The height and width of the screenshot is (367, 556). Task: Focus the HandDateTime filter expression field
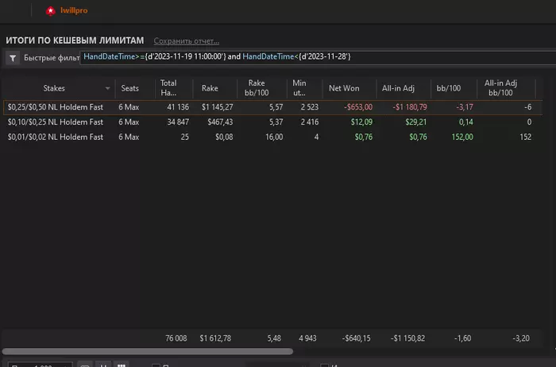click(318, 56)
